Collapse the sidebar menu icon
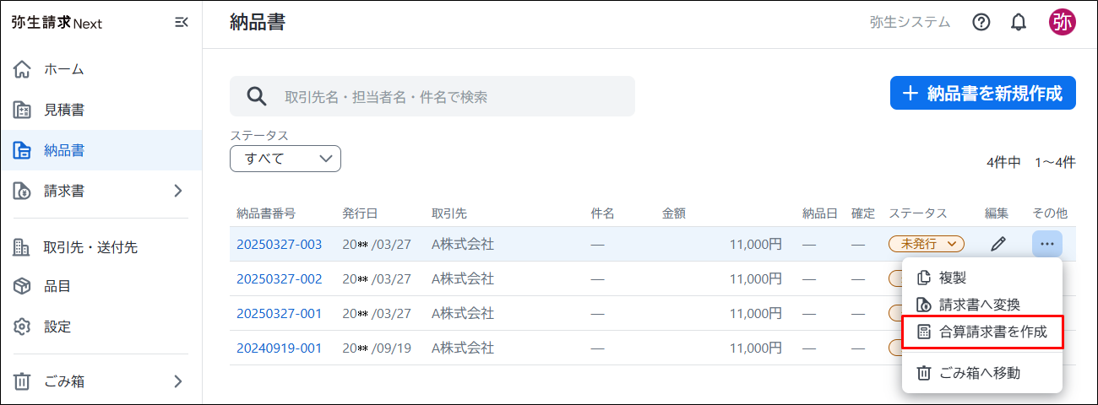 click(181, 23)
